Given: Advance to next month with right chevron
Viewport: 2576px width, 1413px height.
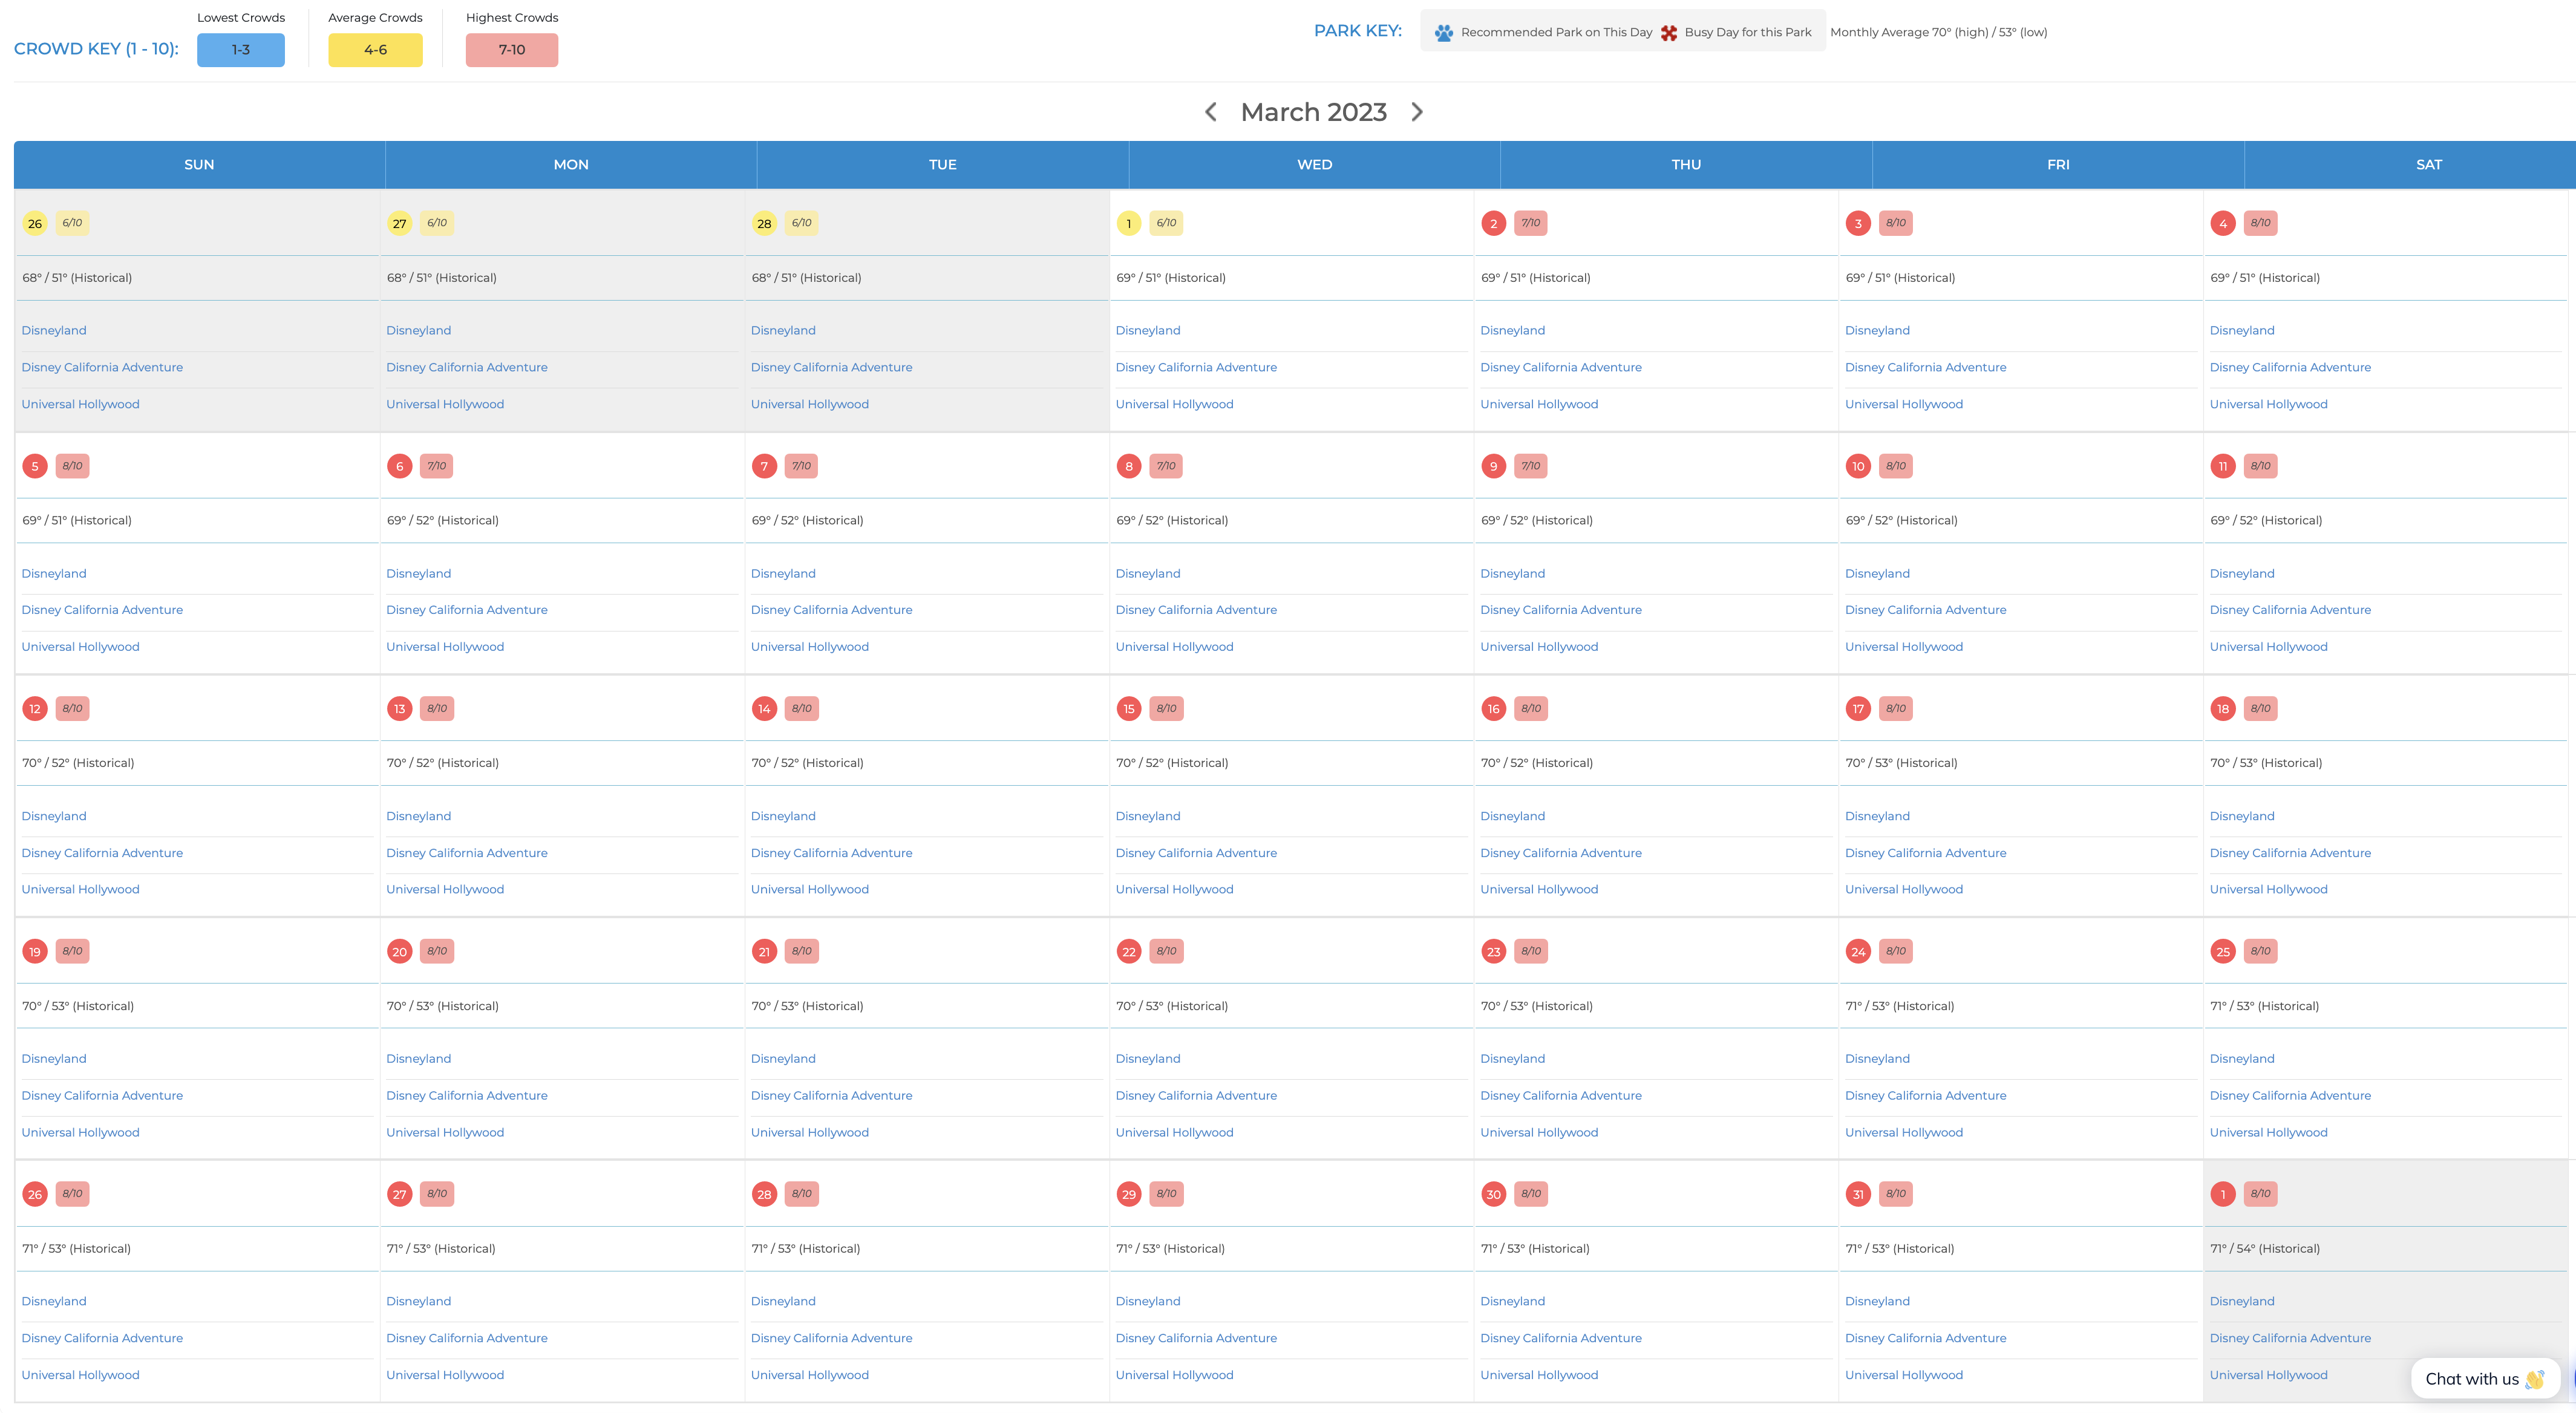Looking at the screenshot, I should click(x=1417, y=112).
